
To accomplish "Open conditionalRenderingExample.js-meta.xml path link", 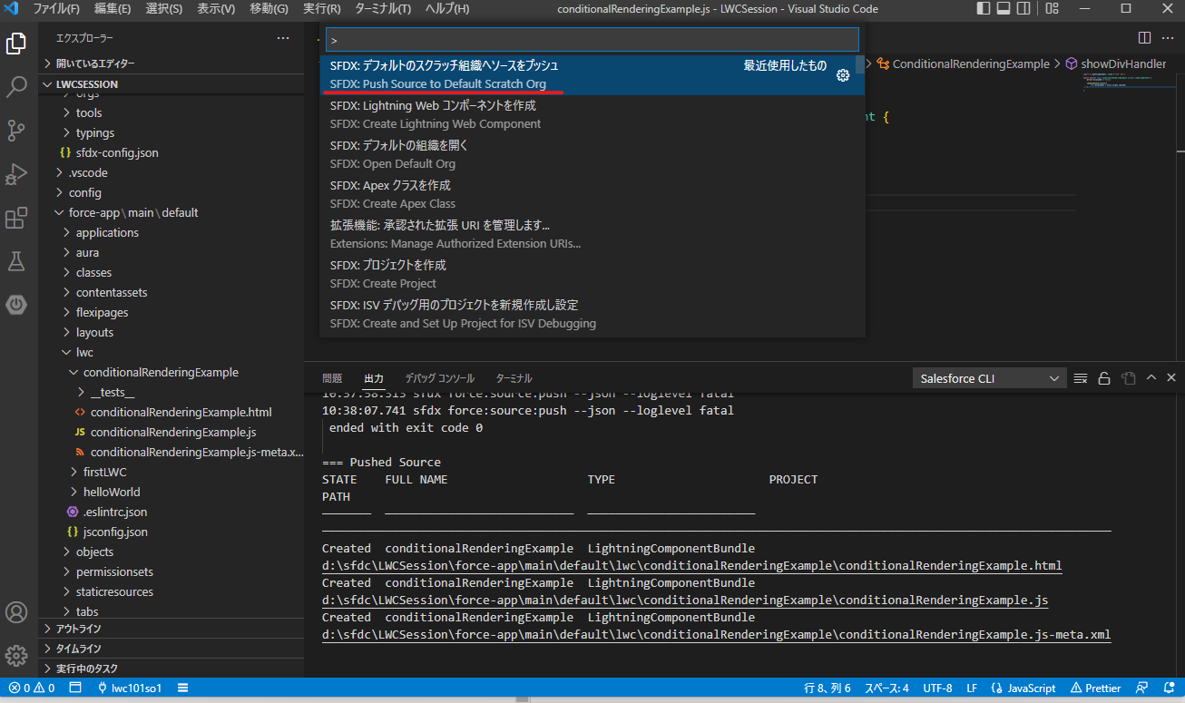I will click(x=716, y=635).
